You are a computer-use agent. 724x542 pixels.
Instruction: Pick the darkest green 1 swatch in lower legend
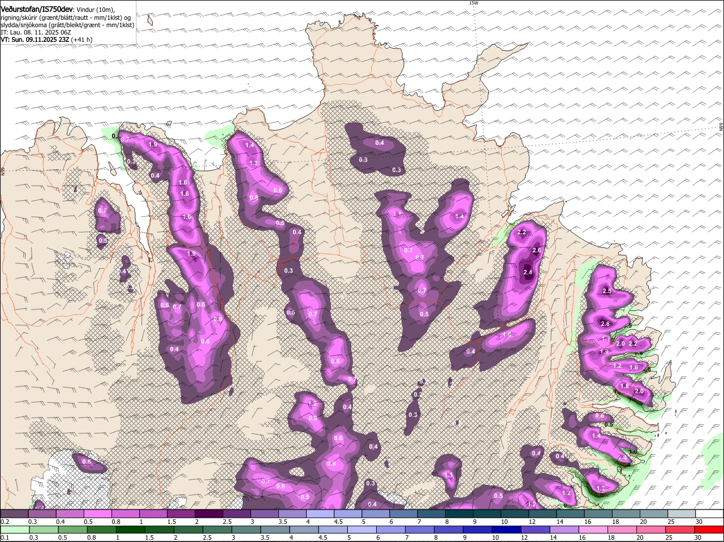(130, 530)
